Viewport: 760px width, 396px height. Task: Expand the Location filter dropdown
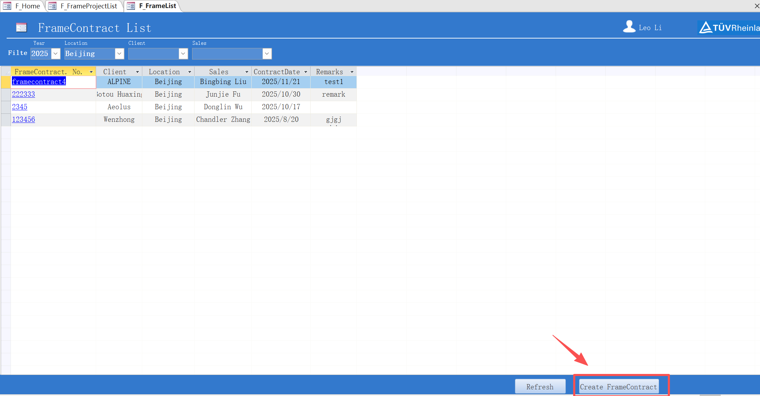(x=119, y=54)
